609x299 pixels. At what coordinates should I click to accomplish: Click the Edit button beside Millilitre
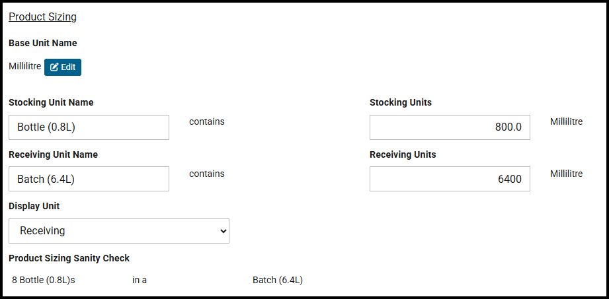pos(63,67)
